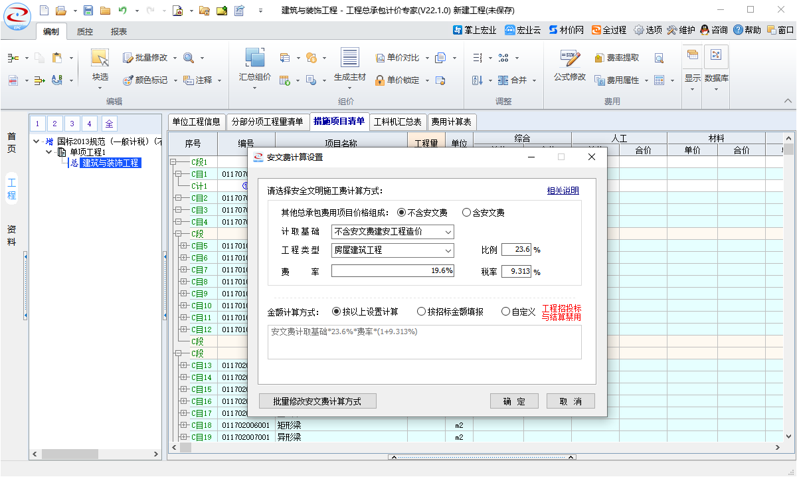The width and height of the screenshot is (797, 477).
Task: Switch to the 分部分项工程量清单 tab
Action: [268, 122]
